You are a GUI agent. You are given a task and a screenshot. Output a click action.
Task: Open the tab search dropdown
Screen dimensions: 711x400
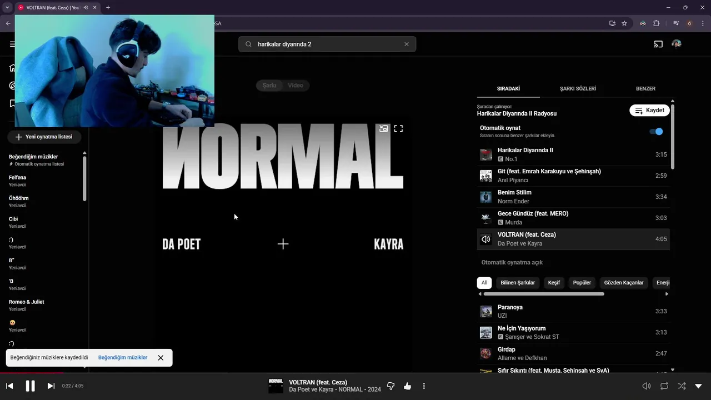7,7
